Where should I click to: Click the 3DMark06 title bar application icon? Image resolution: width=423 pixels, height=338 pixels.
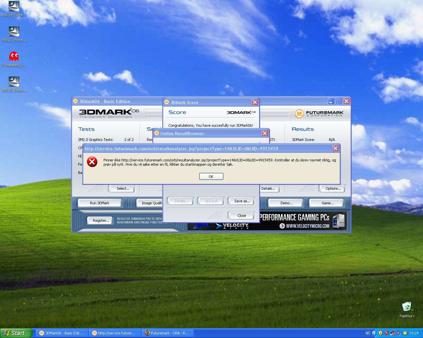75,101
